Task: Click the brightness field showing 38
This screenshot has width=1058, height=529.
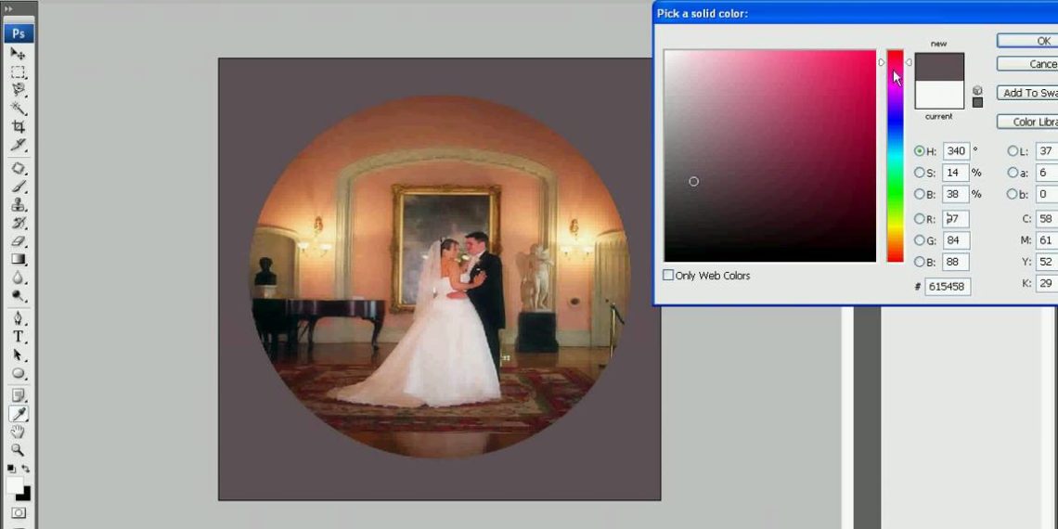Action: [x=956, y=194]
